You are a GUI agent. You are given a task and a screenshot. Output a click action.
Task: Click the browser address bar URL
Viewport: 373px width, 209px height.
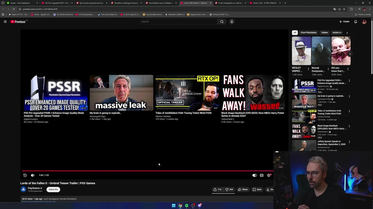(40, 9)
